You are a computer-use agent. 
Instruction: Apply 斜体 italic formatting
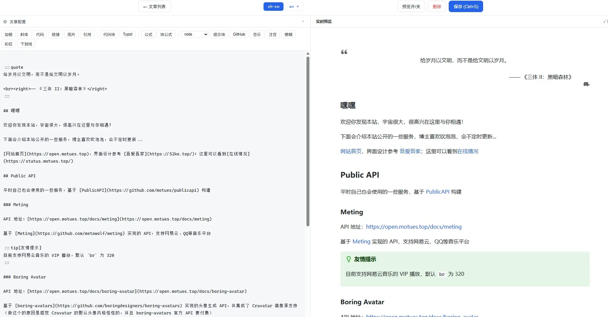point(24,34)
